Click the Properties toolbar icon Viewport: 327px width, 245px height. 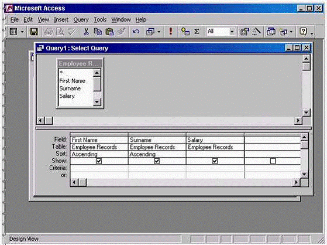pos(244,32)
